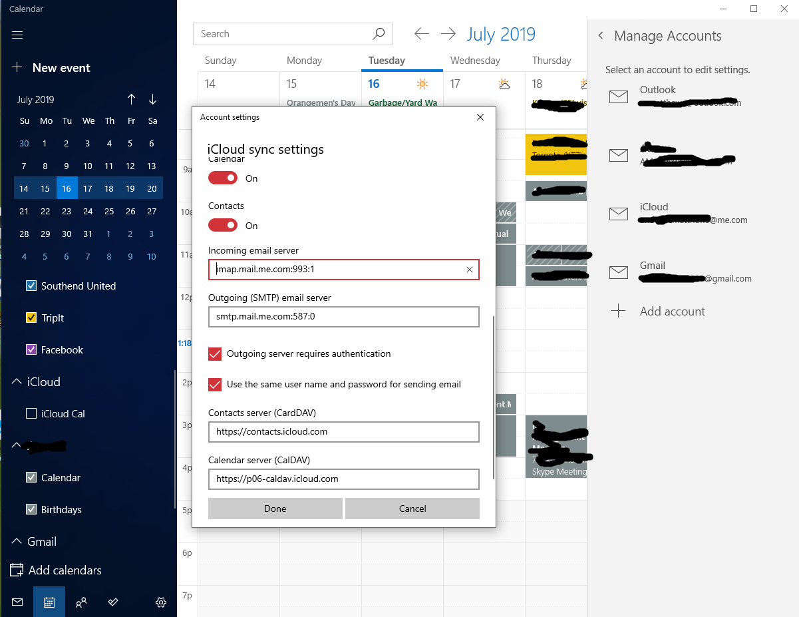This screenshot has width=799, height=617.
Task: Click the Done button
Action: coord(275,509)
